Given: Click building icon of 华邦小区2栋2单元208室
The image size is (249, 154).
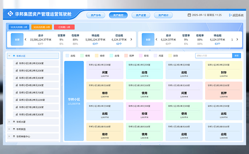Looking at the screenshot, I should pyautogui.click(x=17, y=71).
